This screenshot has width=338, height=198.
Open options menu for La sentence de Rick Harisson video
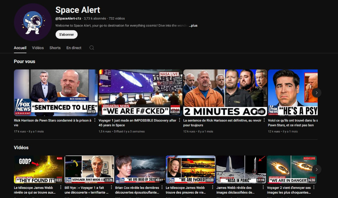point(264,120)
